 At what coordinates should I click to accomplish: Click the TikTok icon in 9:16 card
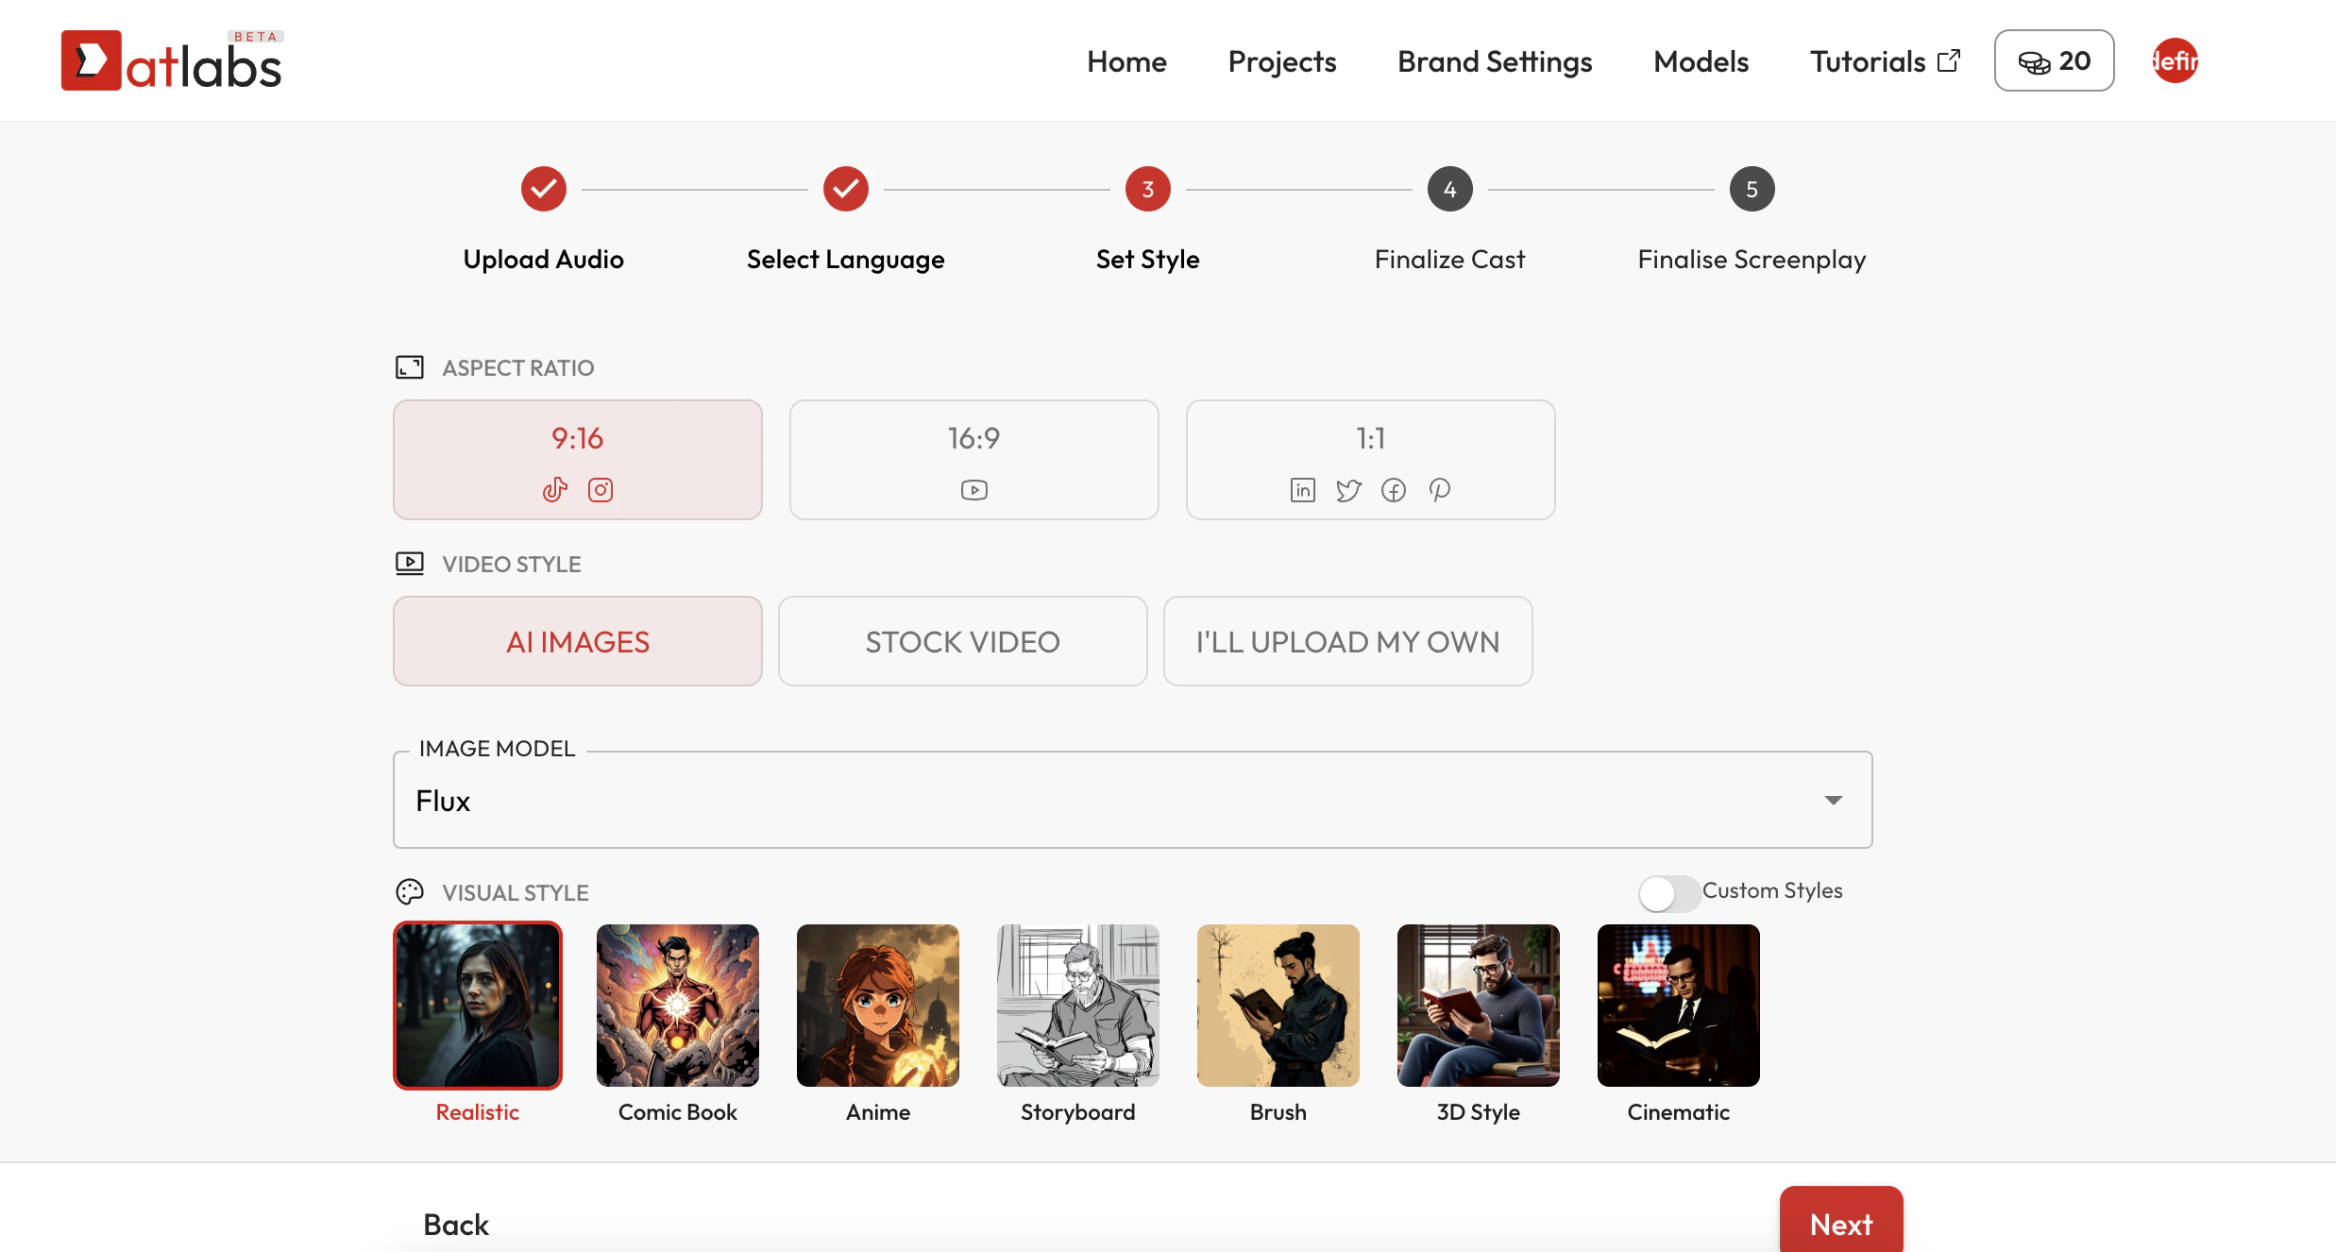point(555,489)
